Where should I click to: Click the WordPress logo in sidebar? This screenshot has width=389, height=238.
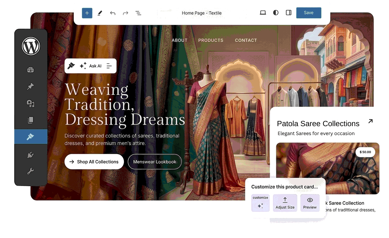point(31,46)
